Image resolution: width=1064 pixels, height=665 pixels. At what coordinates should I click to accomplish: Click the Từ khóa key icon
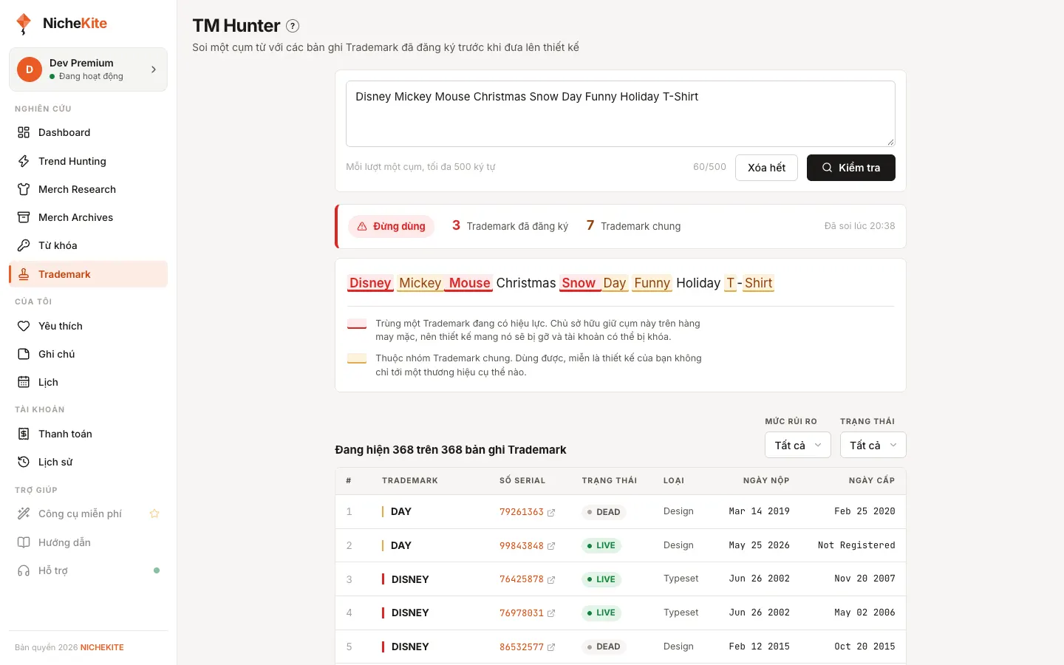pyautogui.click(x=24, y=245)
